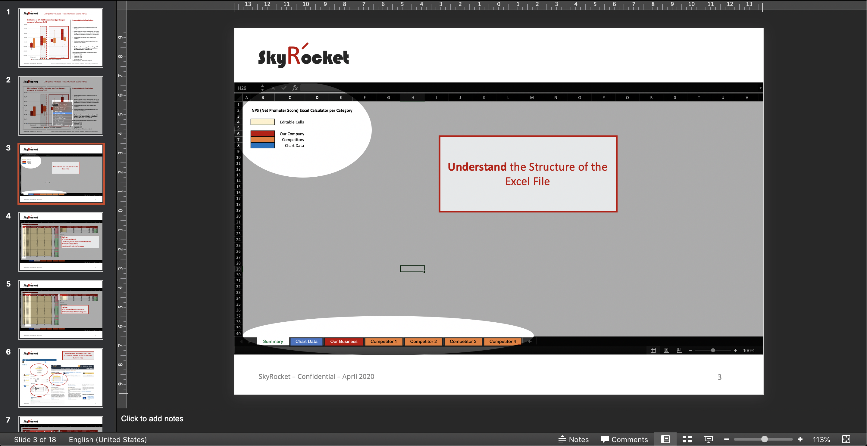The image size is (867, 446).
Task: Toggle the Notes pane in status bar
Action: [574, 439]
